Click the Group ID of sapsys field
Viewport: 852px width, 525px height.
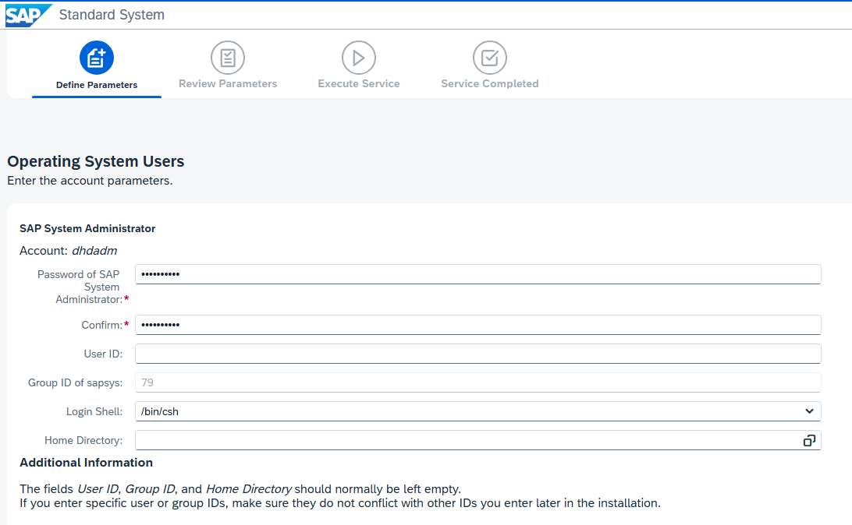tap(477, 382)
